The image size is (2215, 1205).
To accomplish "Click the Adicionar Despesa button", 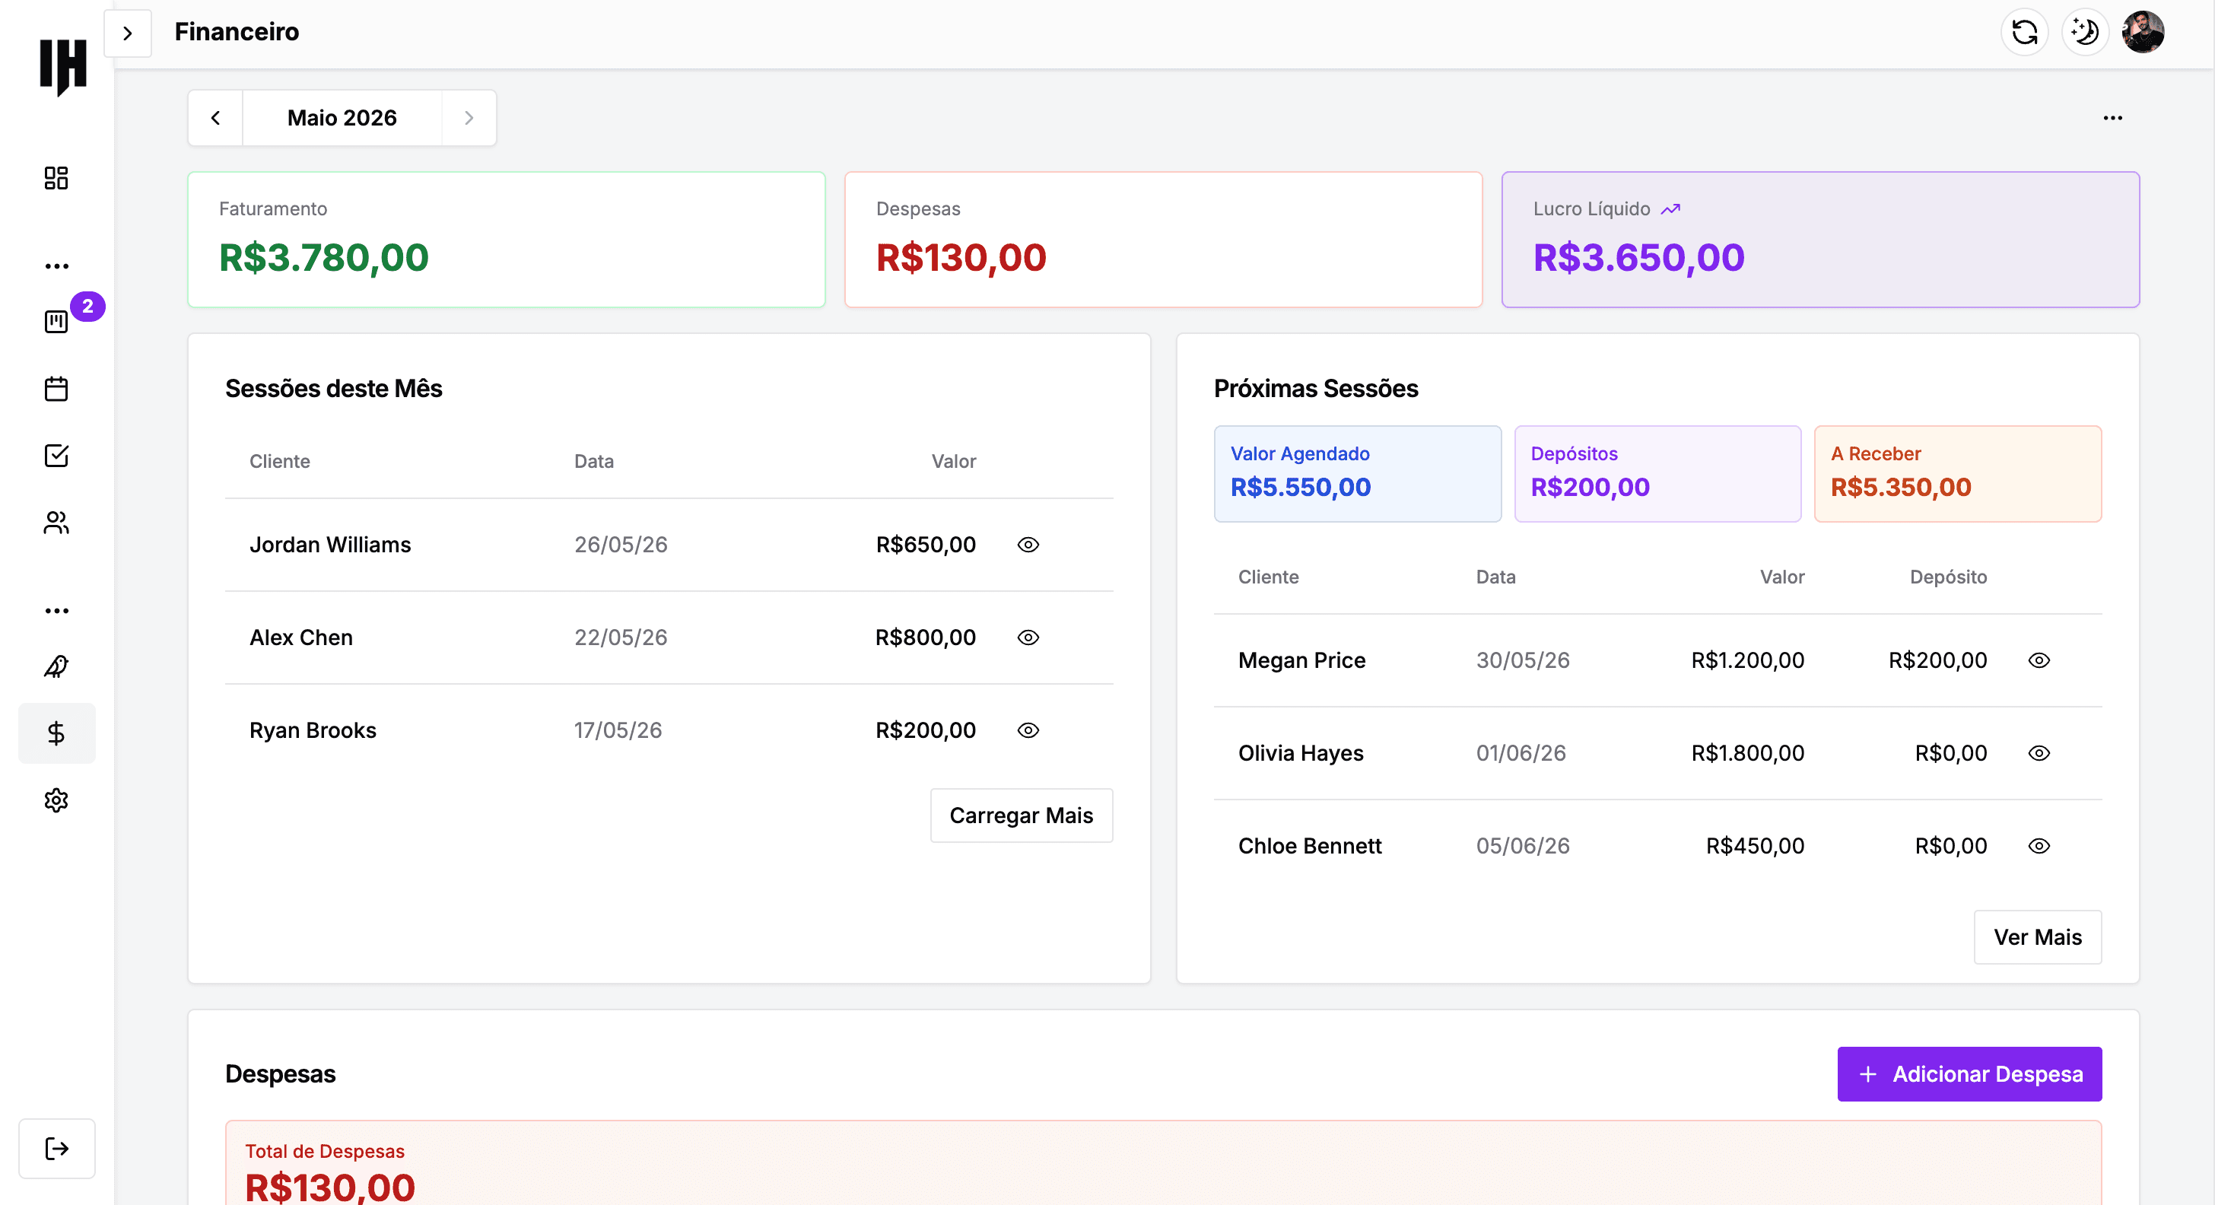I will pyautogui.click(x=1970, y=1074).
